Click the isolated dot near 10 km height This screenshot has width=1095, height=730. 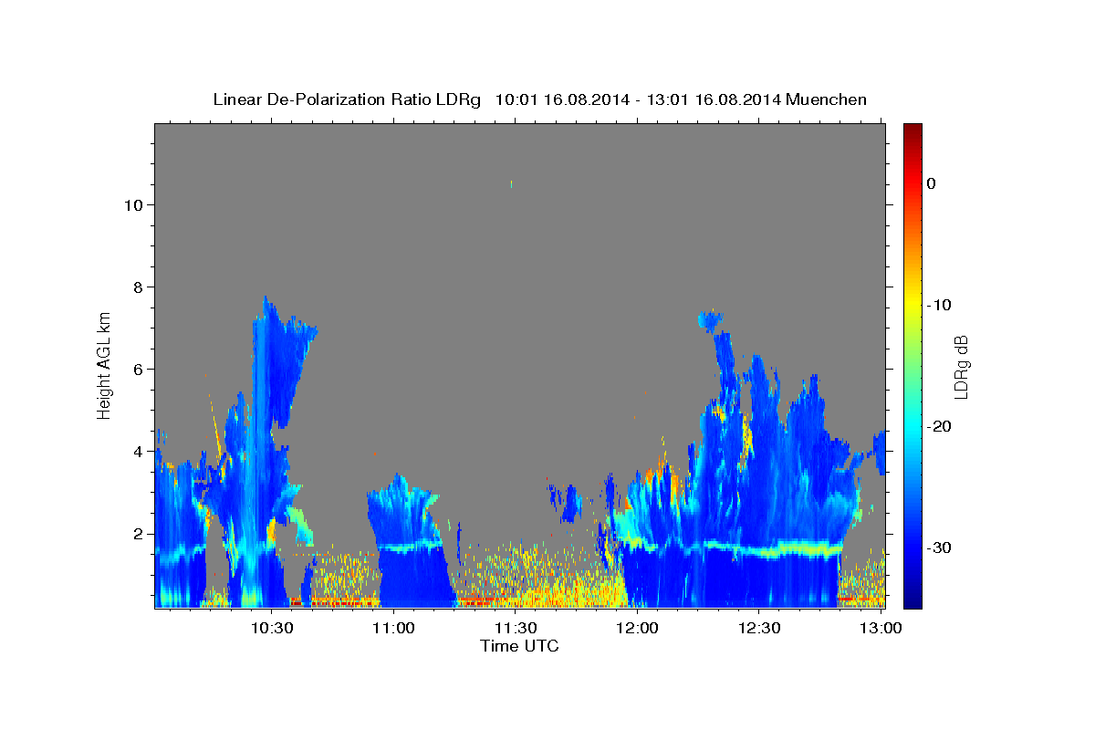(511, 184)
